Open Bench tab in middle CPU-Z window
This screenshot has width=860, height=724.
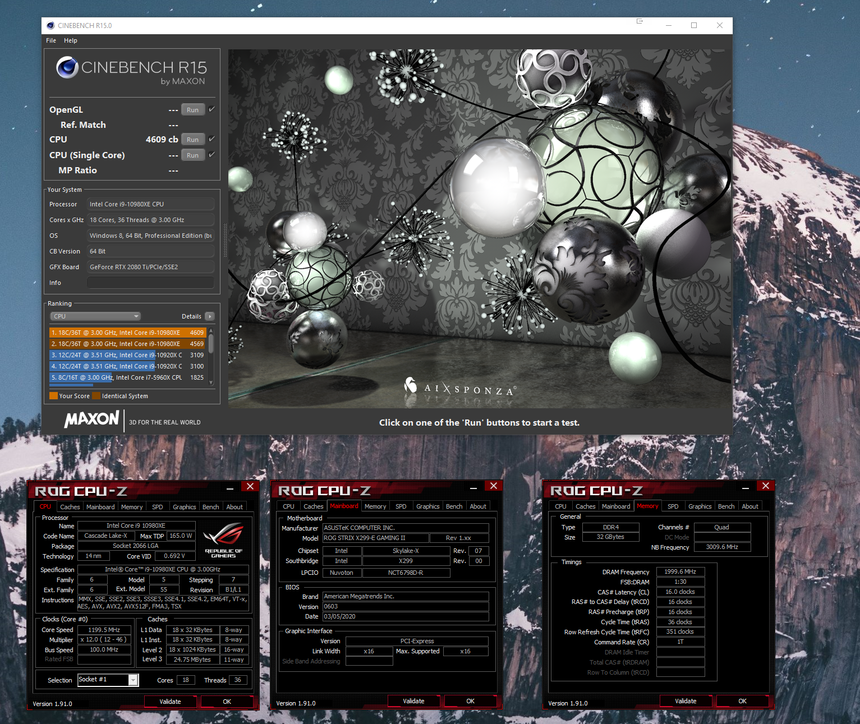click(x=454, y=506)
